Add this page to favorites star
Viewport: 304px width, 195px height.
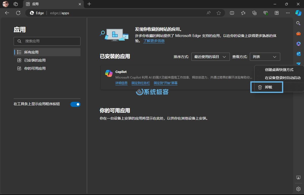(x=219, y=13)
